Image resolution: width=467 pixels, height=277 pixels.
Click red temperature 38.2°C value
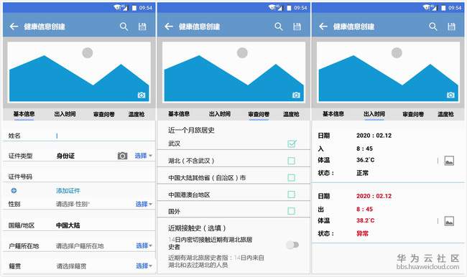pos(366,220)
